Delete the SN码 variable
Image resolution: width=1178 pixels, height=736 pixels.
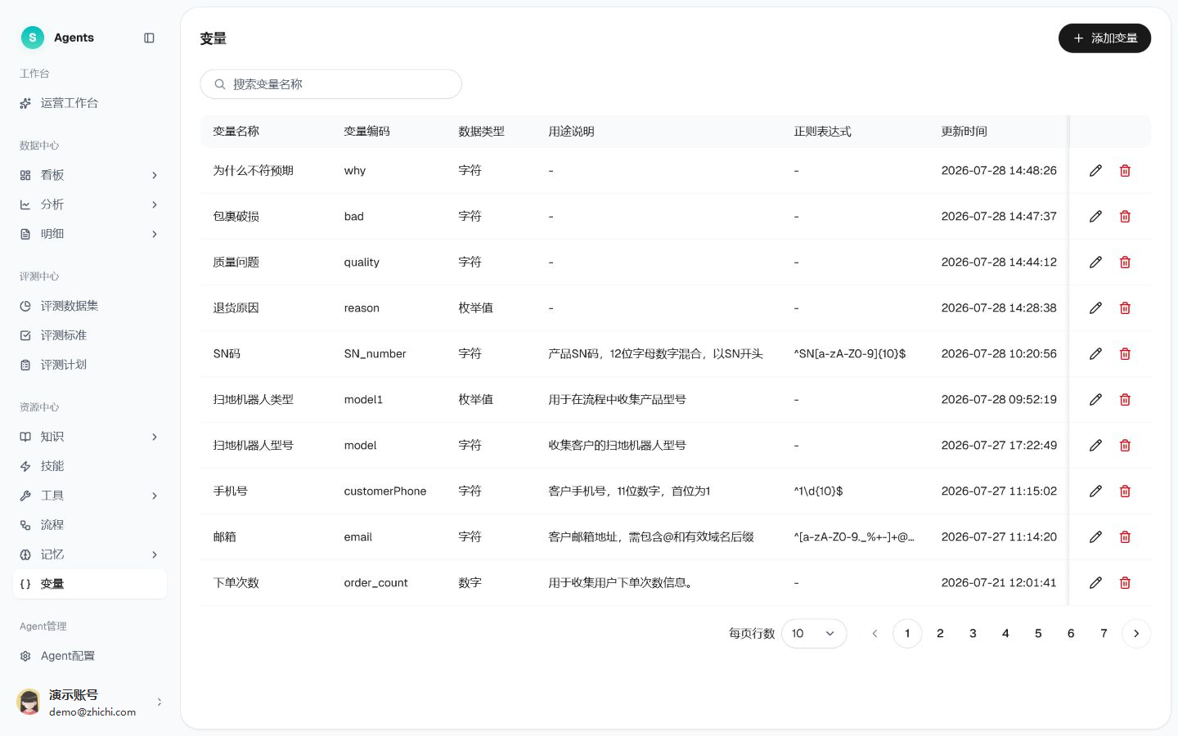(1125, 354)
